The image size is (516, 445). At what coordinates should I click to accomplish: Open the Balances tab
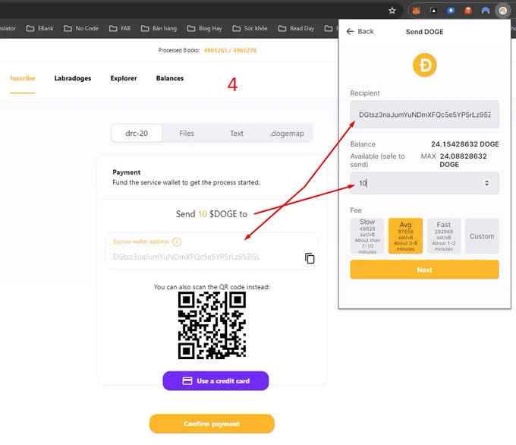(170, 78)
